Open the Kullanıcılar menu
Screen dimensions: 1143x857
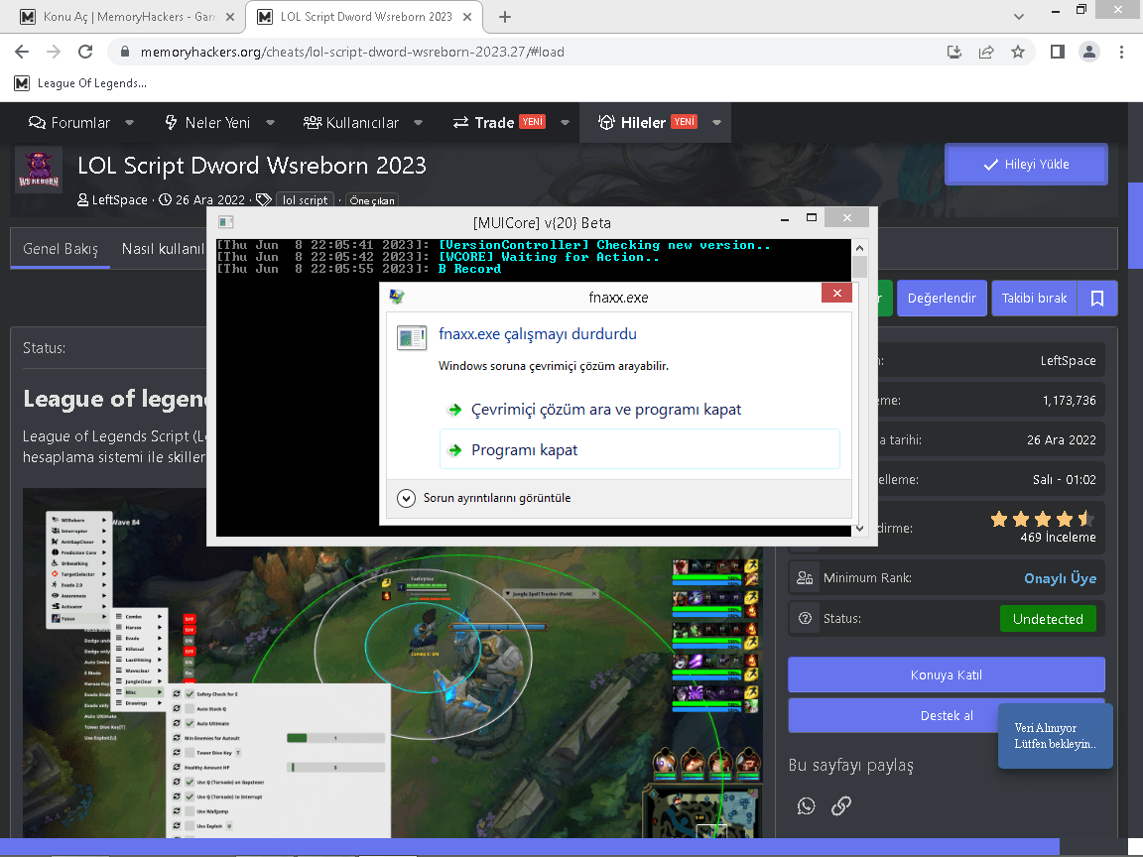click(x=351, y=122)
